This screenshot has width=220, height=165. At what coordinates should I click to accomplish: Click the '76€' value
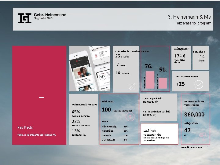point(148,66)
